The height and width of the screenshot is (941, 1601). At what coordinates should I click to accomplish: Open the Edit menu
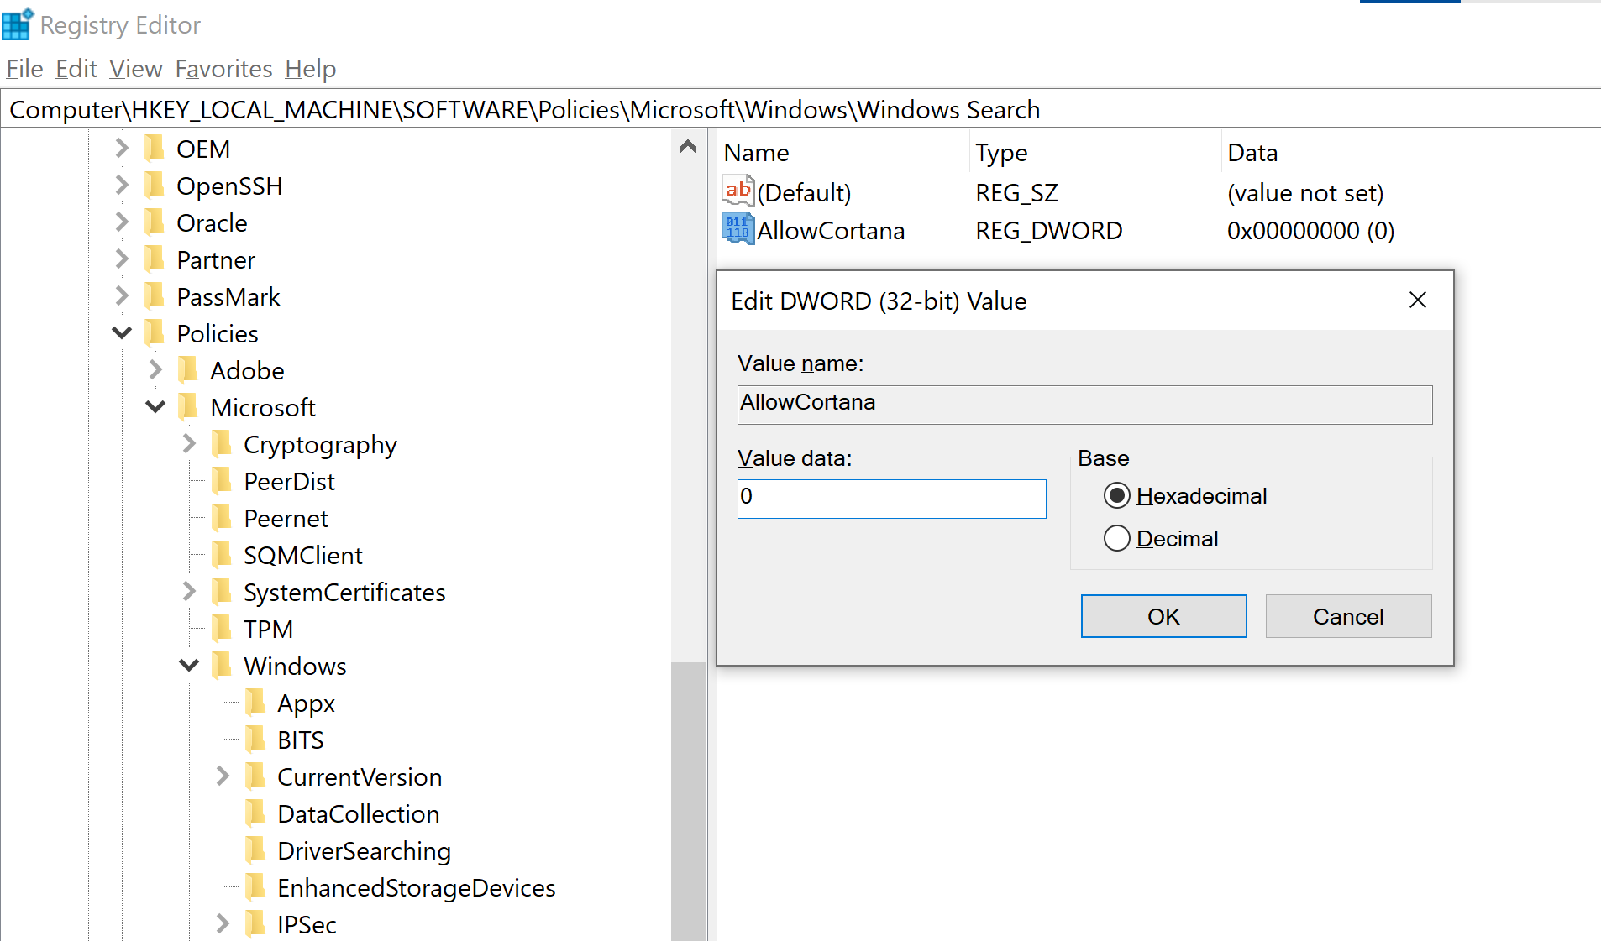click(x=76, y=69)
